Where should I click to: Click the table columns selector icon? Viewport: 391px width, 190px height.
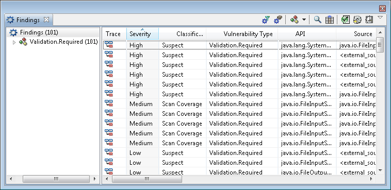pyautogui.click(x=330, y=20)
